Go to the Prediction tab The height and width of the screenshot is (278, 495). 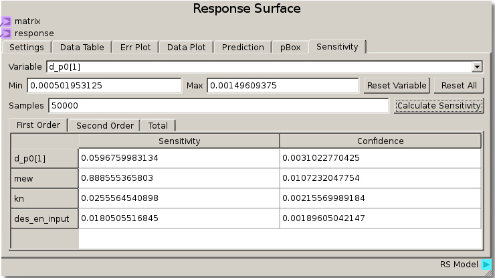pyautogui.click(x=243, y=48)
